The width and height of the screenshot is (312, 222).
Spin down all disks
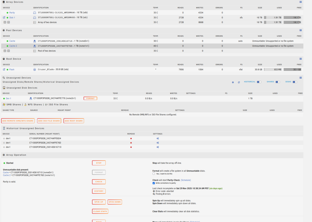tap(115, 202)
